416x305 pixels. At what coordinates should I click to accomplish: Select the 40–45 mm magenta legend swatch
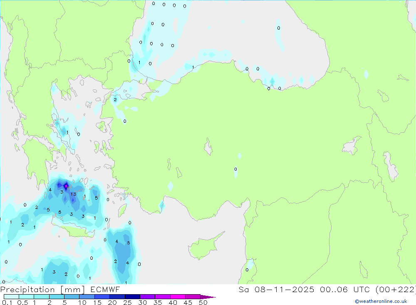coord(178,297)
